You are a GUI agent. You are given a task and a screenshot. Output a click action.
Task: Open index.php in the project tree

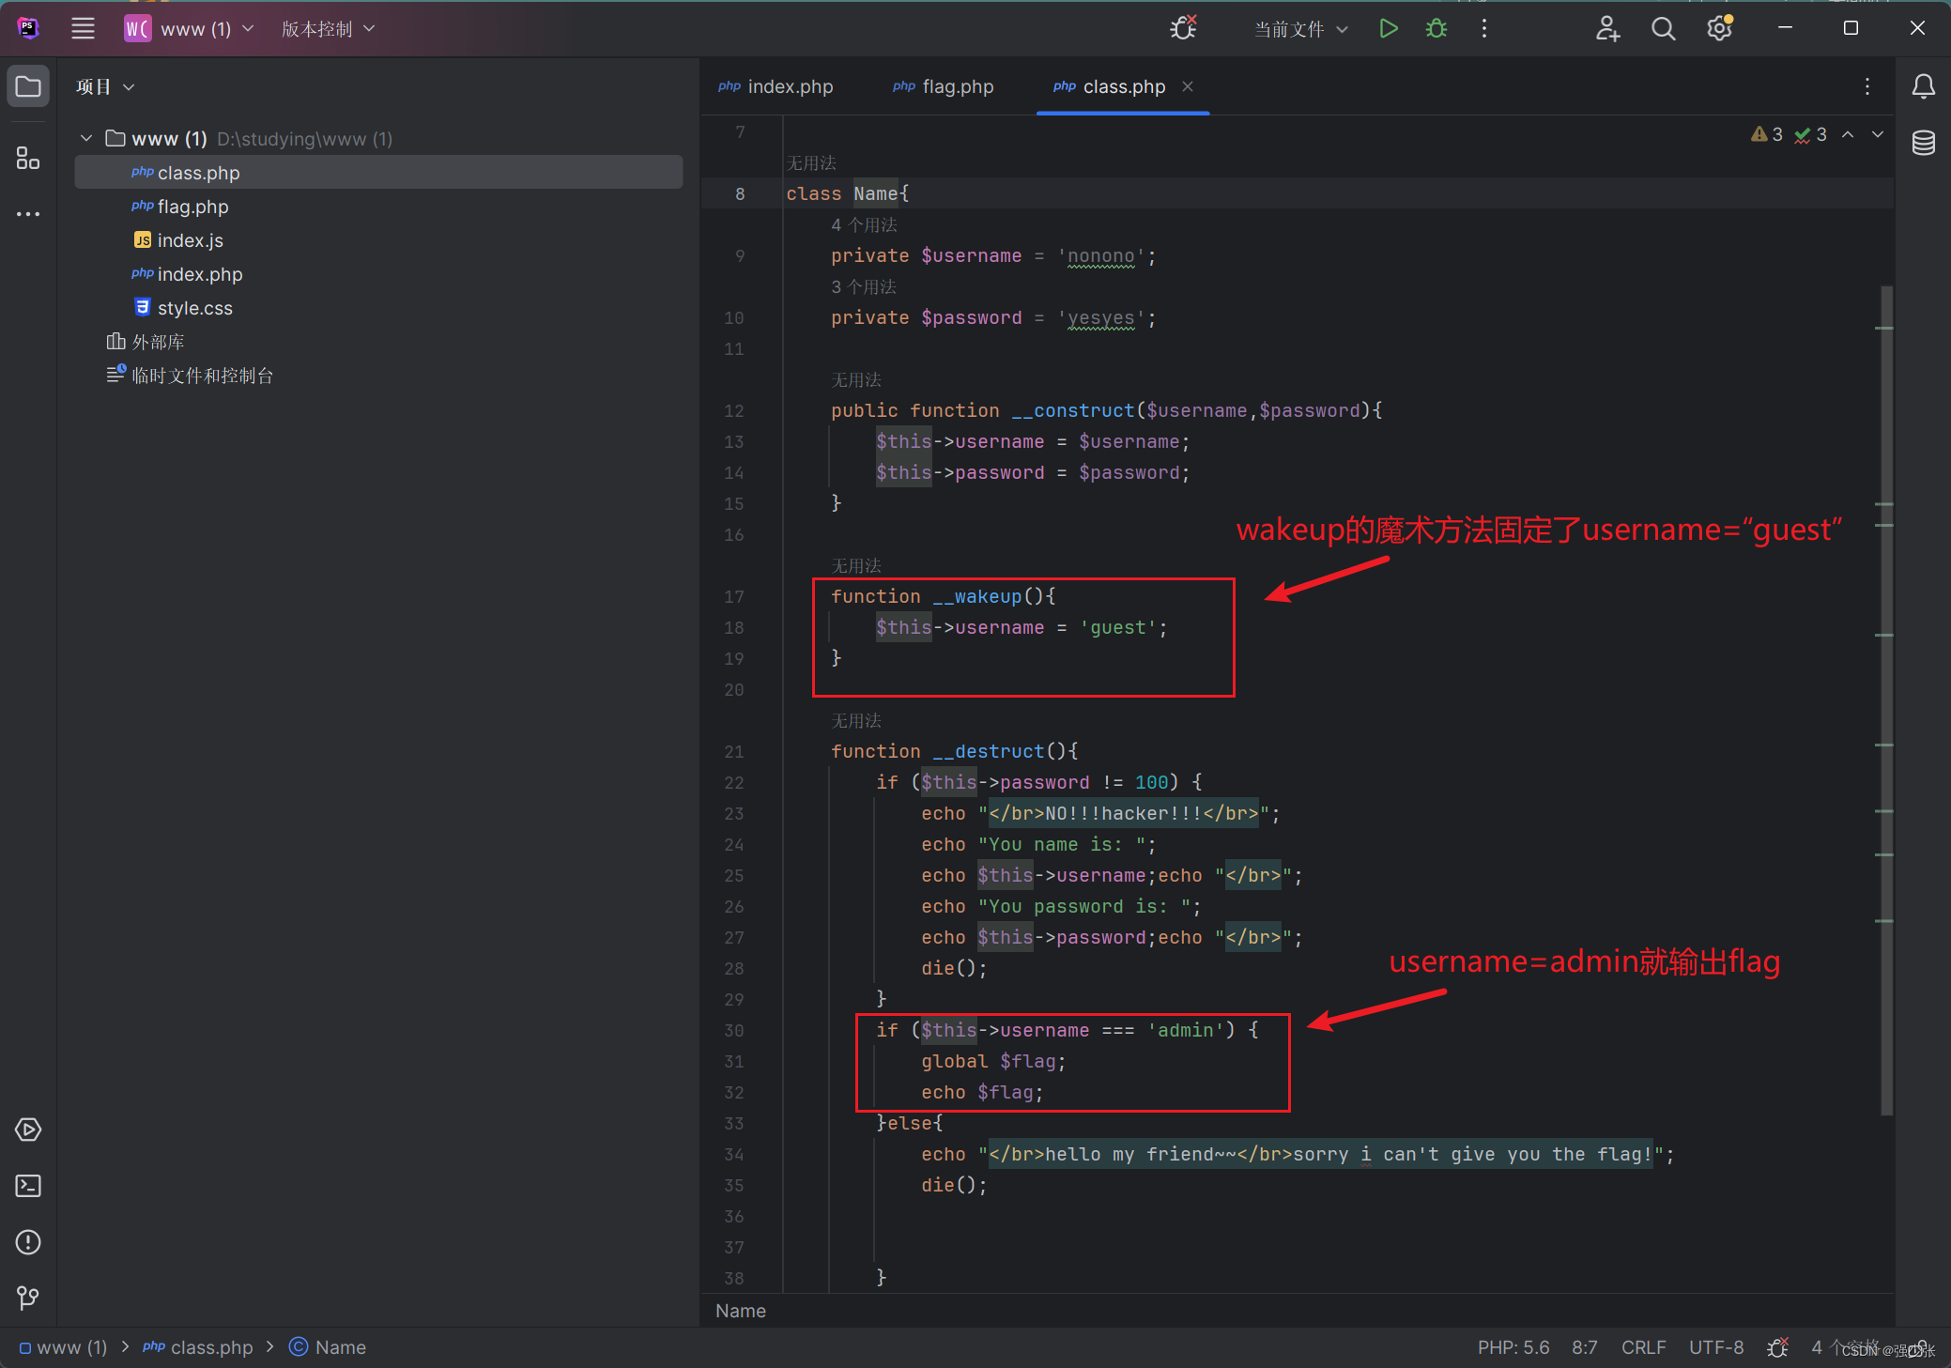378,274
